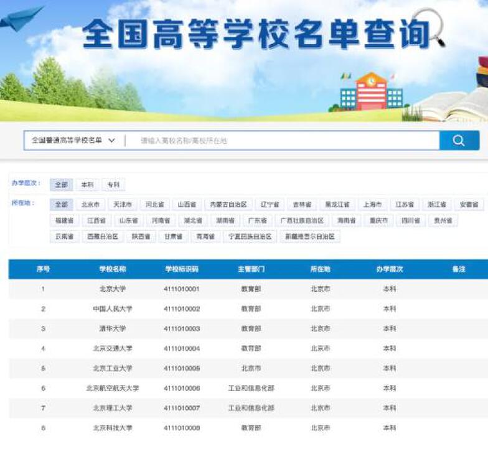488x449 pixels.
Task: Pick 贵州省 in the location filter
Action: pos(443,221)
